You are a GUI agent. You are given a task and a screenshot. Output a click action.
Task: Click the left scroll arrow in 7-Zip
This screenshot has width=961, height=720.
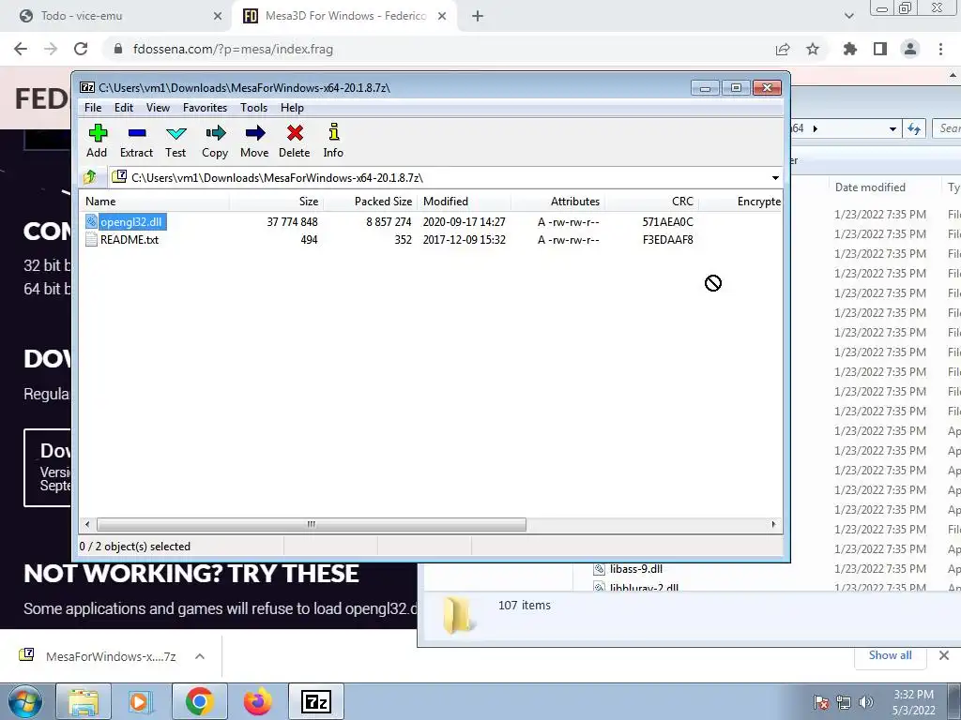point(87,525)
